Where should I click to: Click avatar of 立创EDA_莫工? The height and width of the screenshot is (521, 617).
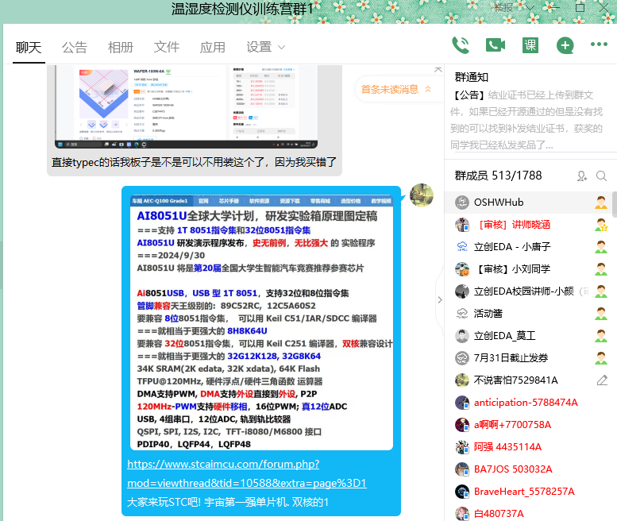[x=462, y=336]
